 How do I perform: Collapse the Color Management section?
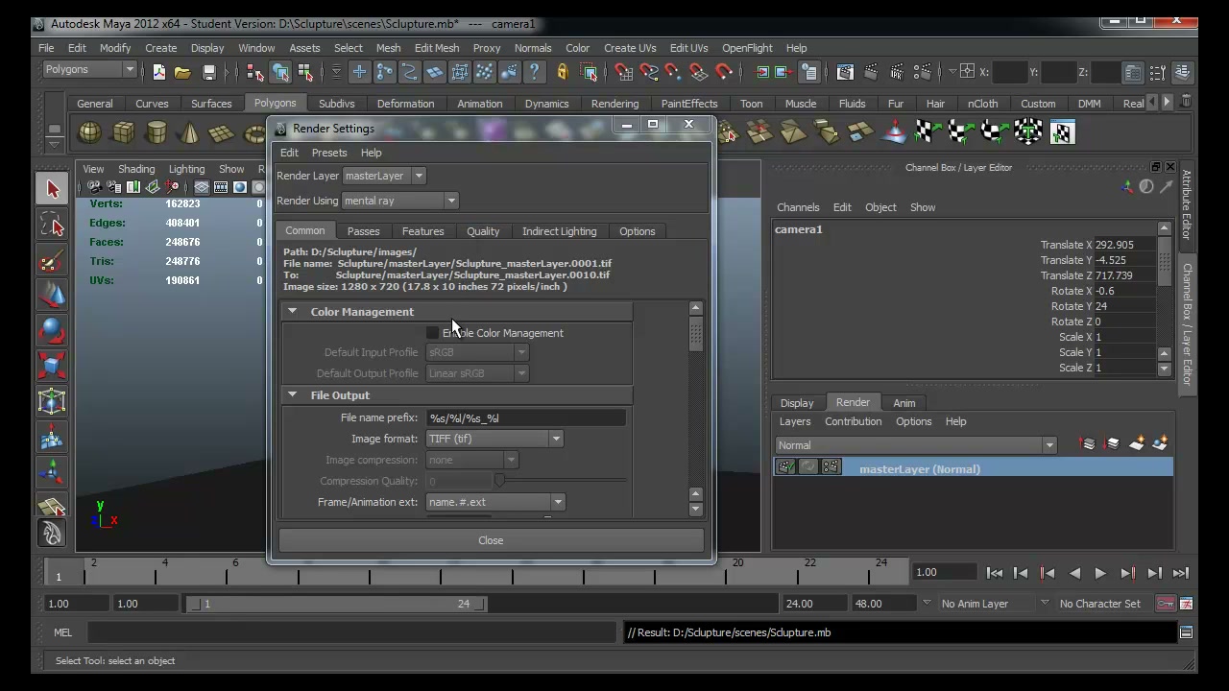(x=292, y=312)
